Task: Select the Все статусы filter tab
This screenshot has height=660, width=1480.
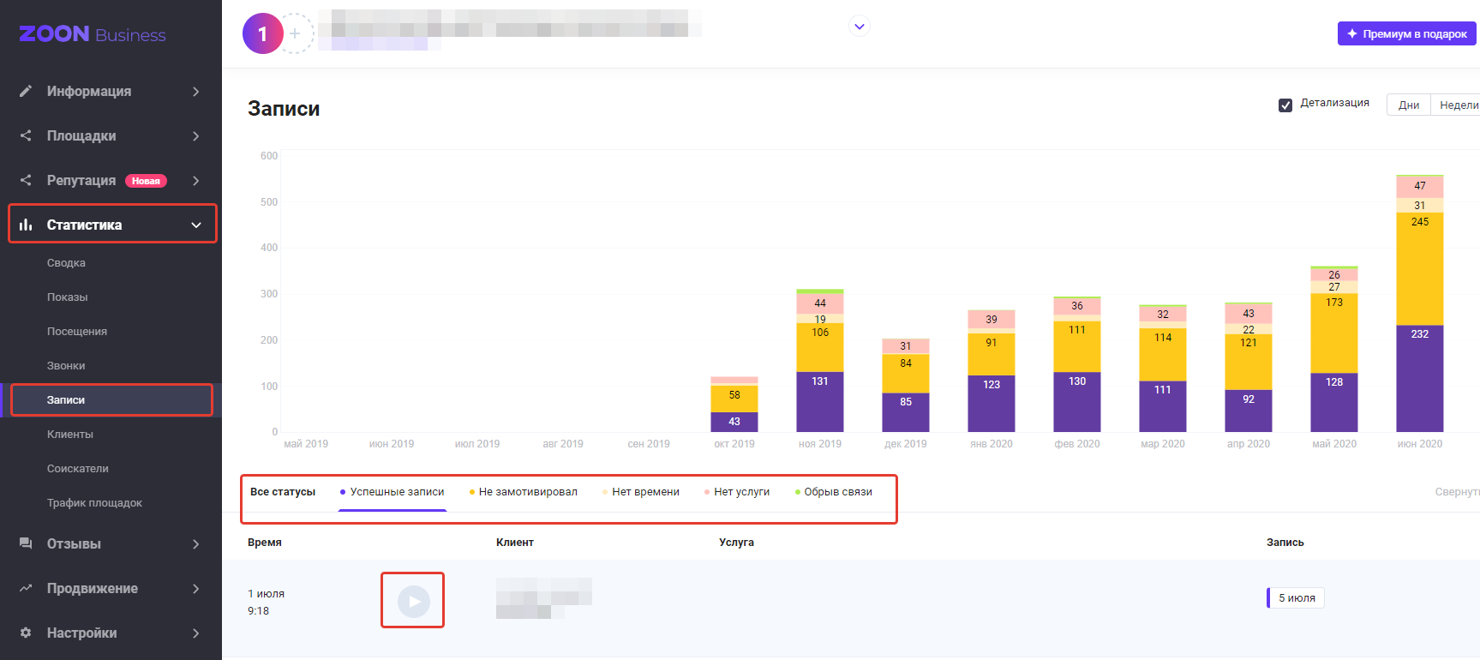Action: coord(283,492)
